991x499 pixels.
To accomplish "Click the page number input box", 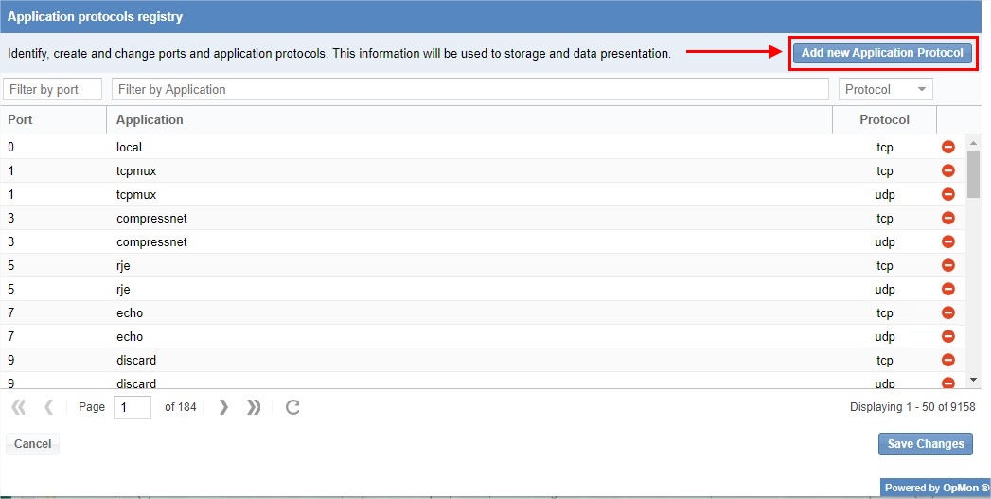I will click(x=132, y=407).
